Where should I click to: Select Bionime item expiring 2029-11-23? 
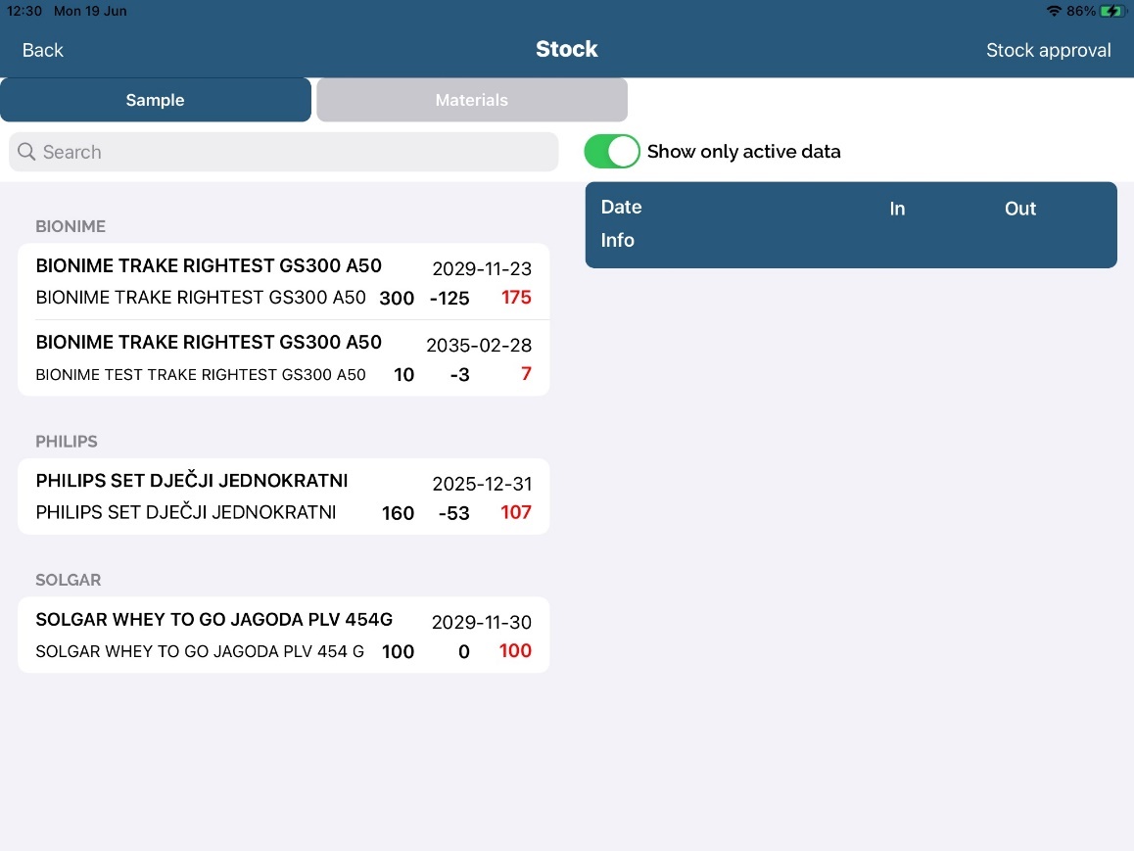pyautogui.click(x=283, y=281)
